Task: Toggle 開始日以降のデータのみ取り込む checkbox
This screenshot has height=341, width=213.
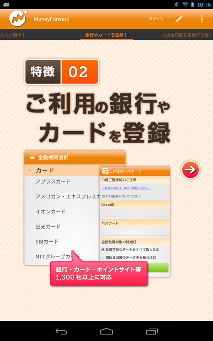Action: click(x=103, y=258)
